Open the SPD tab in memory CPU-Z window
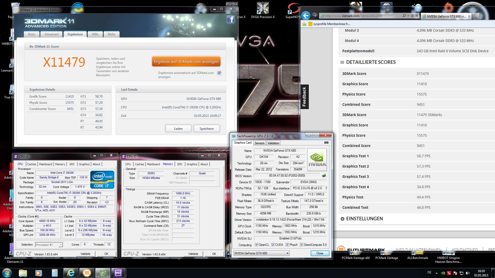Screen dimensions: 495x278 [x=180, y=164]
